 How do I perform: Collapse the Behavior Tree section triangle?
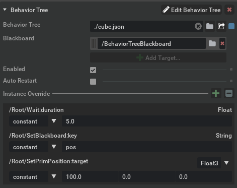[x=5, y=10]
